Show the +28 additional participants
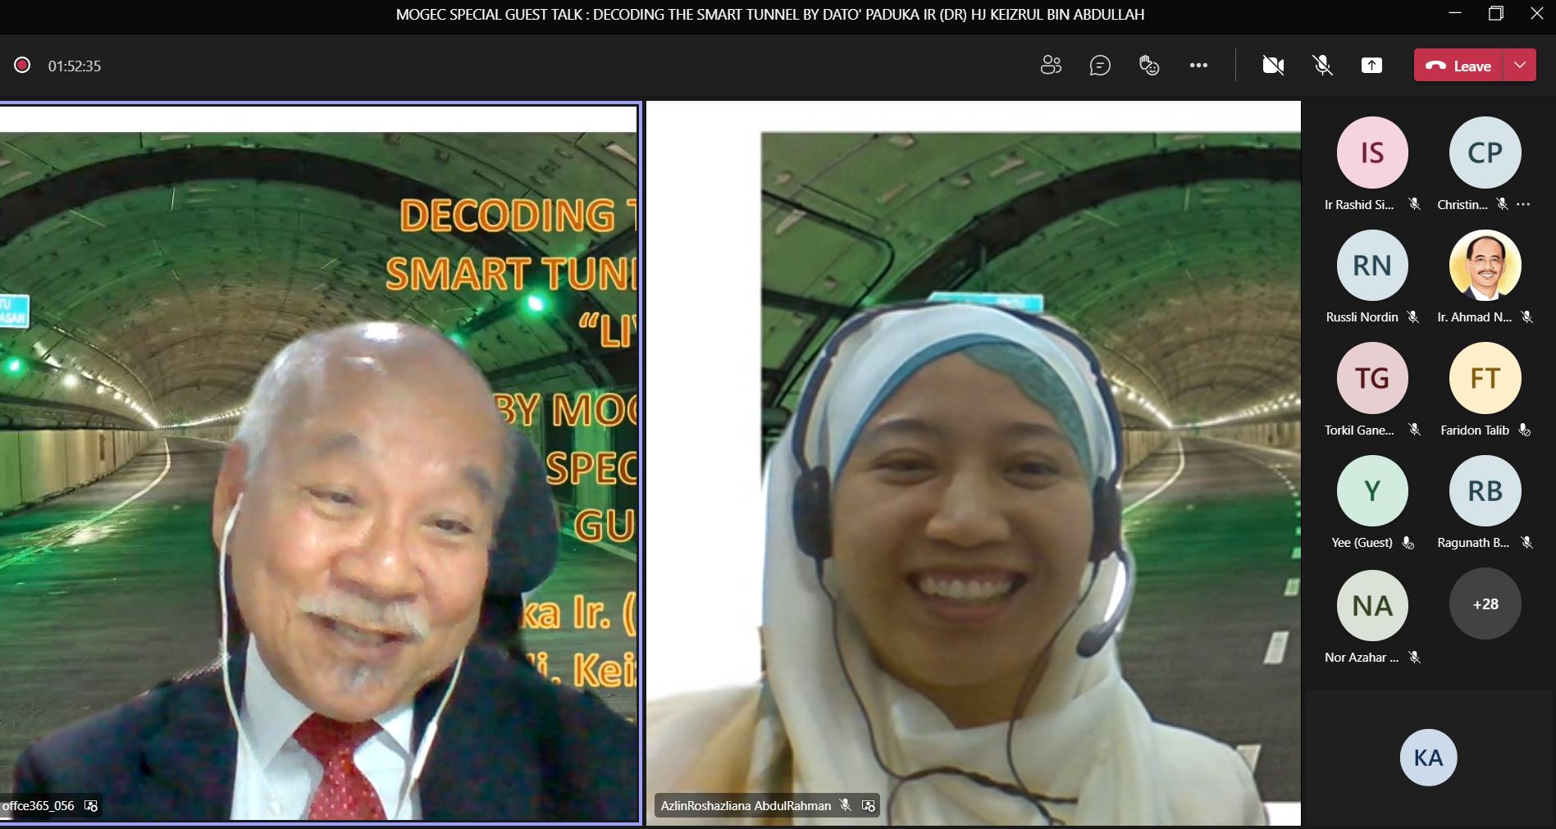This screenshot has height=829, width=1556. tap(1485, 604)
